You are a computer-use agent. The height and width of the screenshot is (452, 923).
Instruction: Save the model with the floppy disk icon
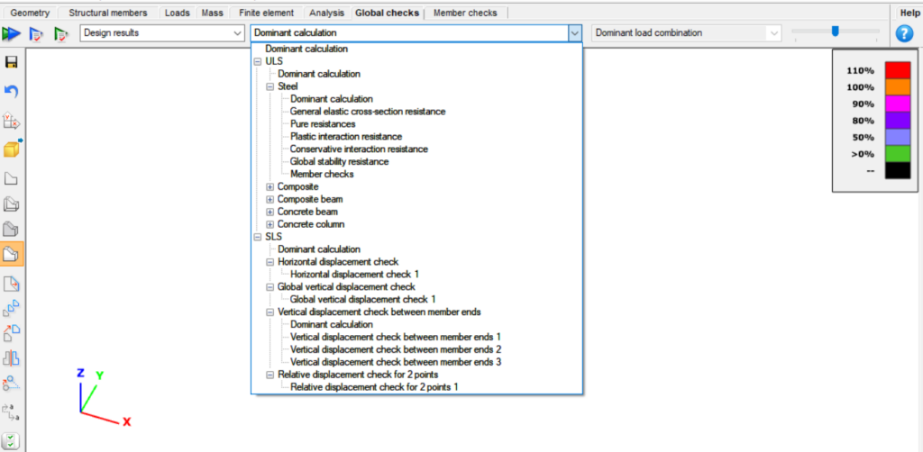click(12, 62)
